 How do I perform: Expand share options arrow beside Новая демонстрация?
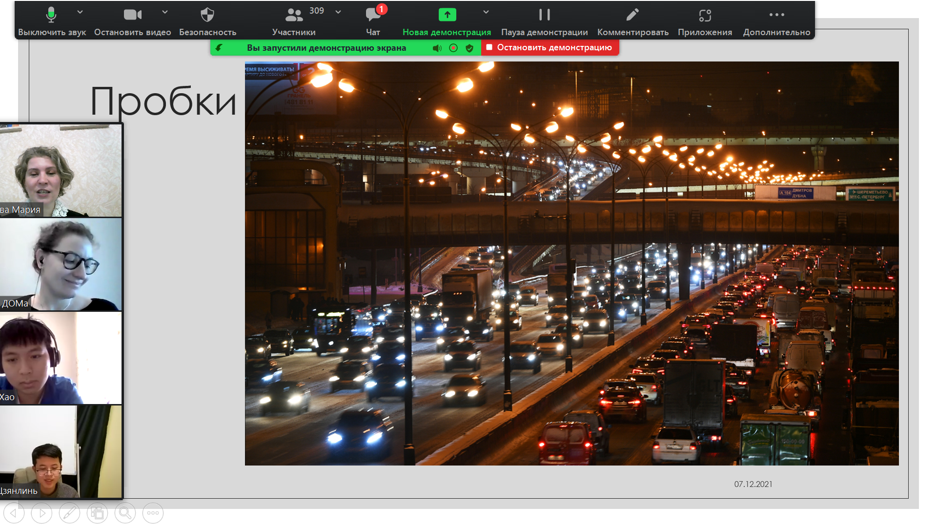click(486, 12)
